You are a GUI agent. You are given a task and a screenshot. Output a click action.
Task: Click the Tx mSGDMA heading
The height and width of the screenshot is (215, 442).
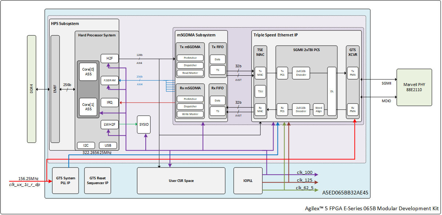pyautogui.click(x=190, y=47)
